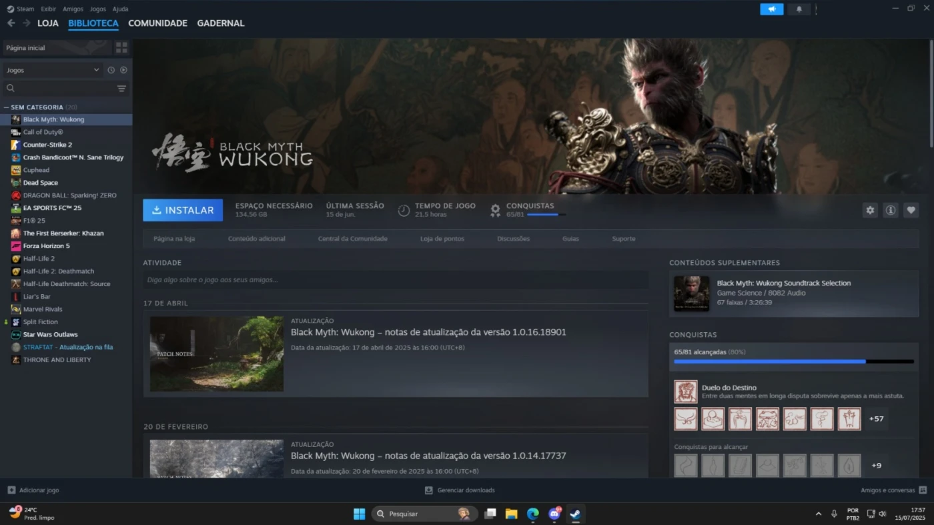Open Central da Comunidade link
The height and width of the screenshot is (525, 934).
[352, 239]
